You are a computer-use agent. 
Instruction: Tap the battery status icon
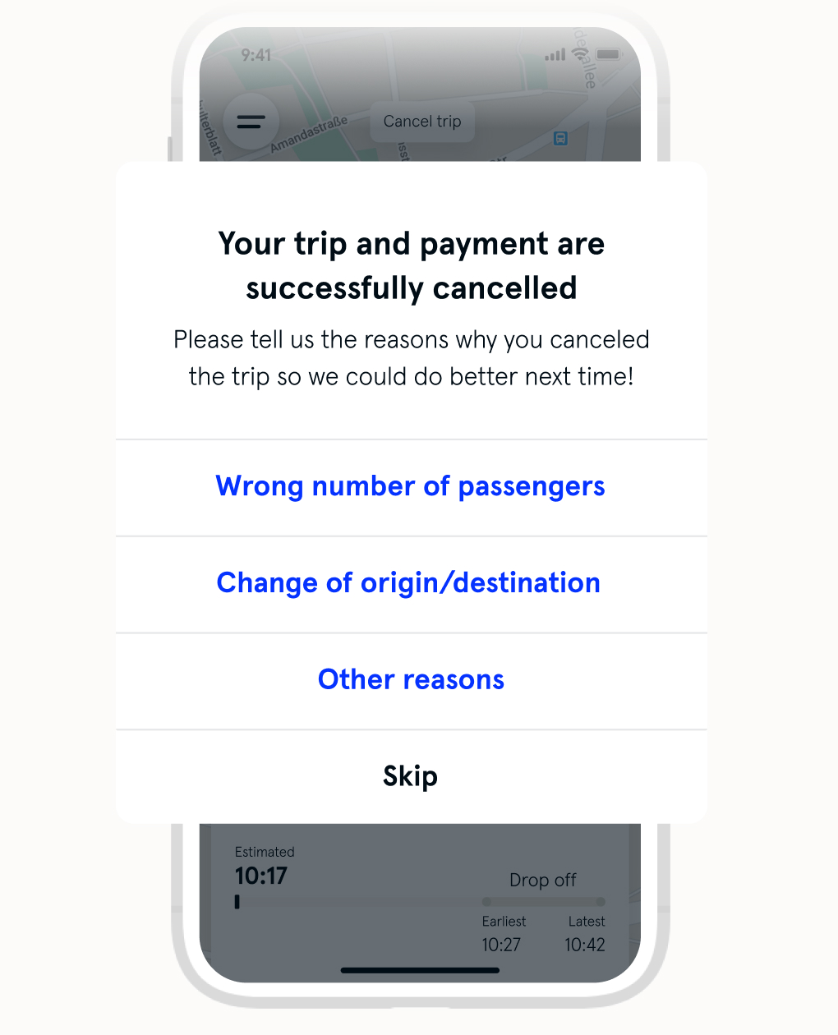coord(609,54)
